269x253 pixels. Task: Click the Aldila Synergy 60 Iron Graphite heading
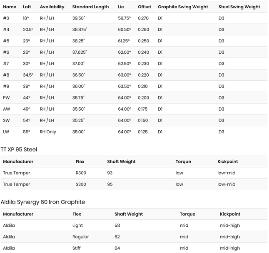click(43, 202)
